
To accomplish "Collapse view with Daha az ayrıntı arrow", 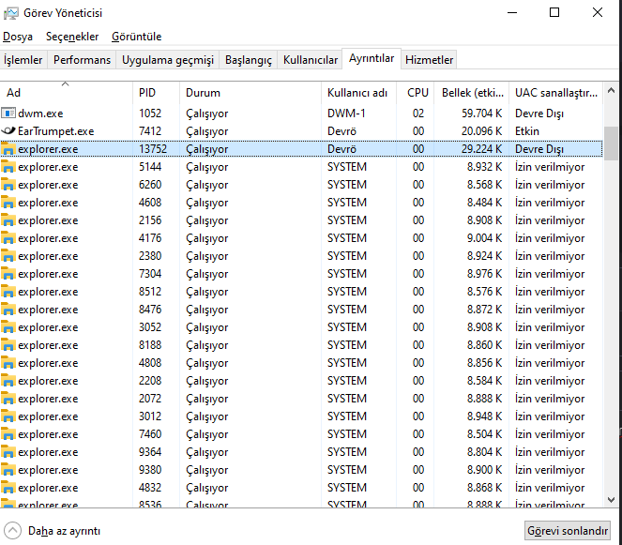I will point(12,530).
